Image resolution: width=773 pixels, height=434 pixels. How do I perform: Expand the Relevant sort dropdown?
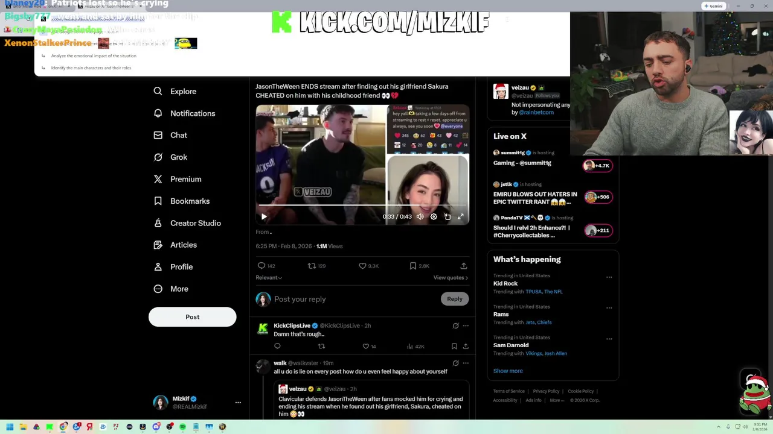(269, 277)
